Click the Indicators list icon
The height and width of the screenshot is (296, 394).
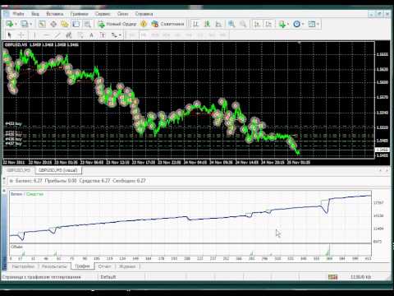(282, 24)
